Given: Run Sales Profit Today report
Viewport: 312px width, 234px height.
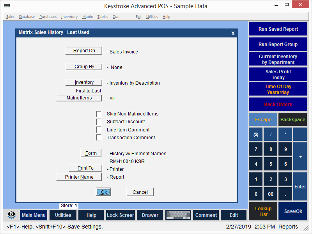Looking at the screenshot, I should point(278,74).
